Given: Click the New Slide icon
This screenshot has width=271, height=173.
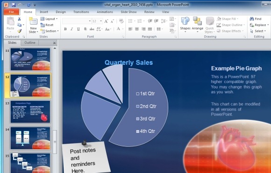Looking at the screenshot, I should pyautogui.click(x=33, y=21).
